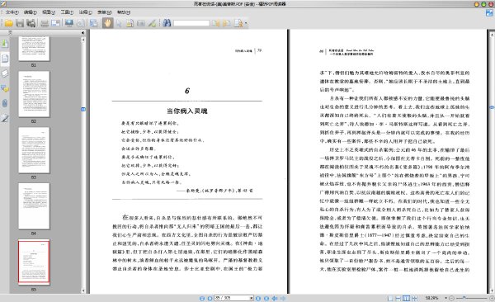Click the search options page icon
The width and height of the screenshot is (495, 302).
coord(238,23)
